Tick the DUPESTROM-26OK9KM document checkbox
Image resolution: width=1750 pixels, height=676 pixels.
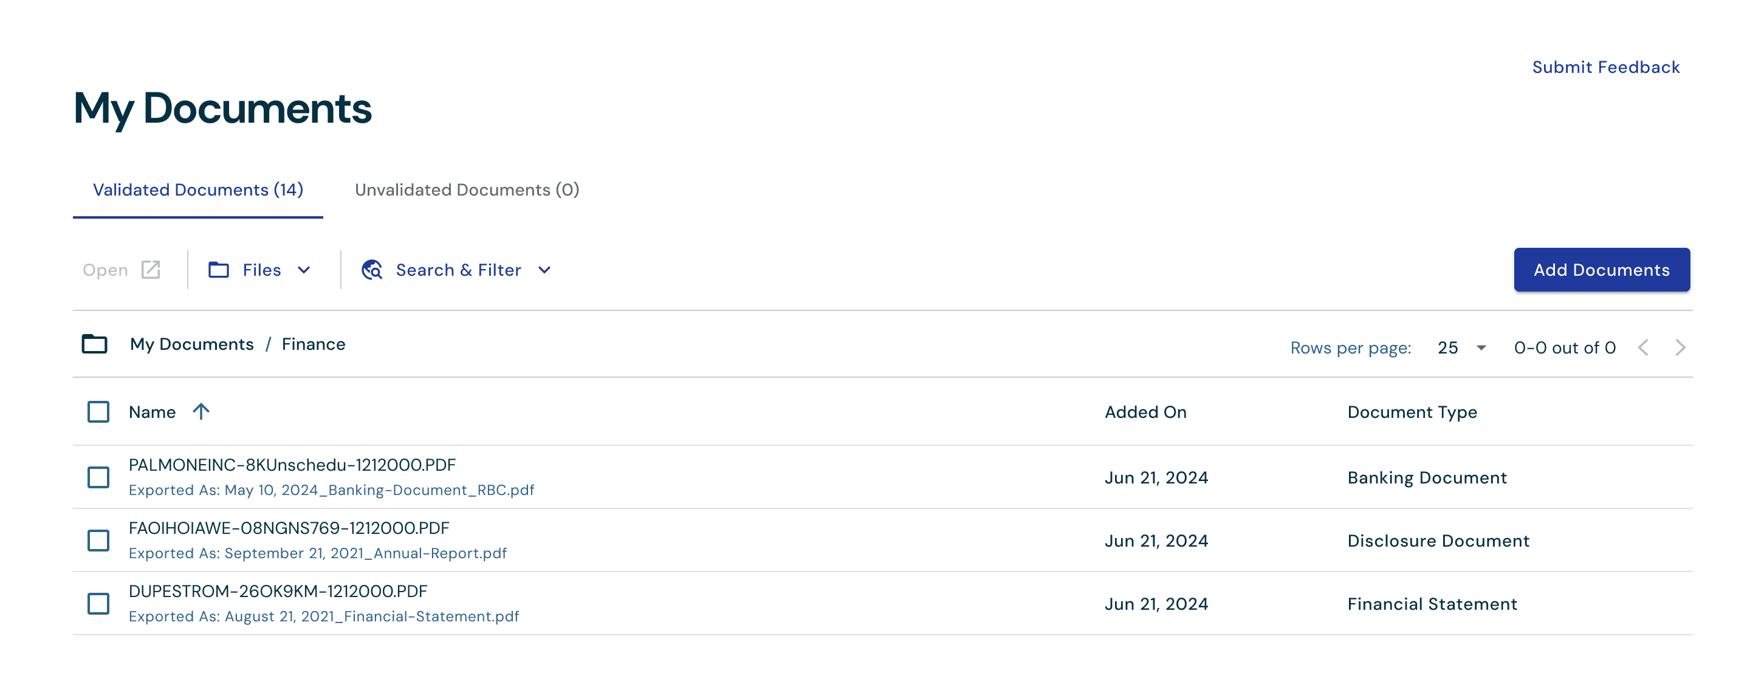98,603
